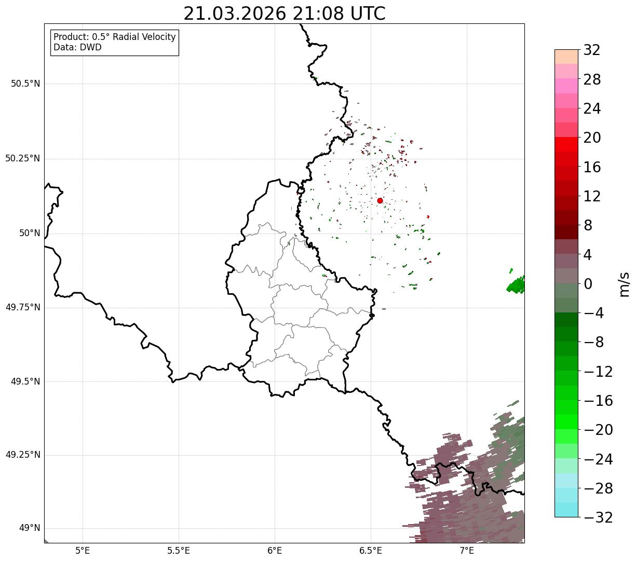Viewport: 636px width, 561px height.
Task: Click the 49.5°N latitude label
Action: click(x=25, y=381)
